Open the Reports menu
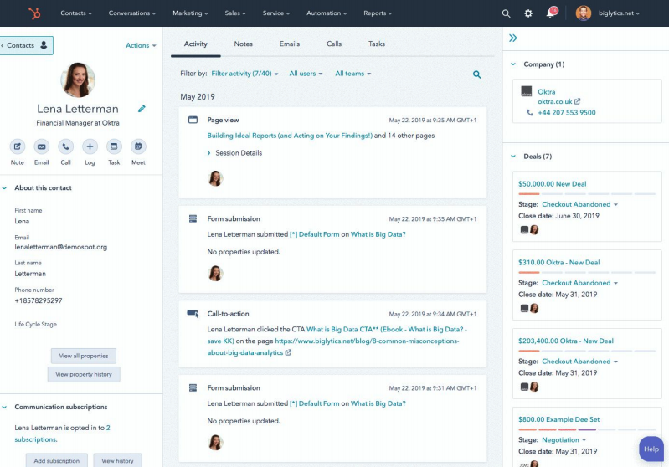Image resolution: width=669 pixels, height=467 pixels. coord(378,13)
